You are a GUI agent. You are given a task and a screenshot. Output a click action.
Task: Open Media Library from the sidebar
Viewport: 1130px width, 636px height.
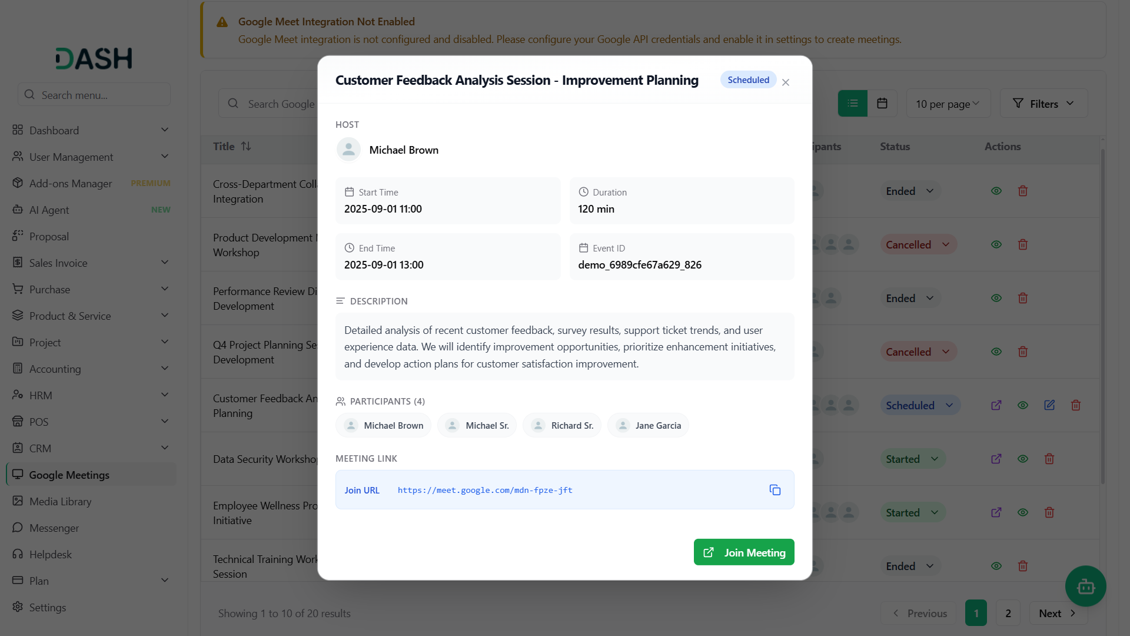pyautogui.click(x=91, y=501)
